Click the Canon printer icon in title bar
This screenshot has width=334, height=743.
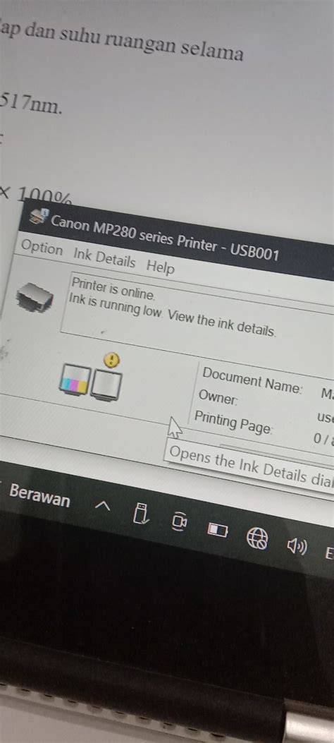(38, 216)
